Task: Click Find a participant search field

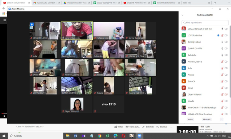Action: (205, 23)
